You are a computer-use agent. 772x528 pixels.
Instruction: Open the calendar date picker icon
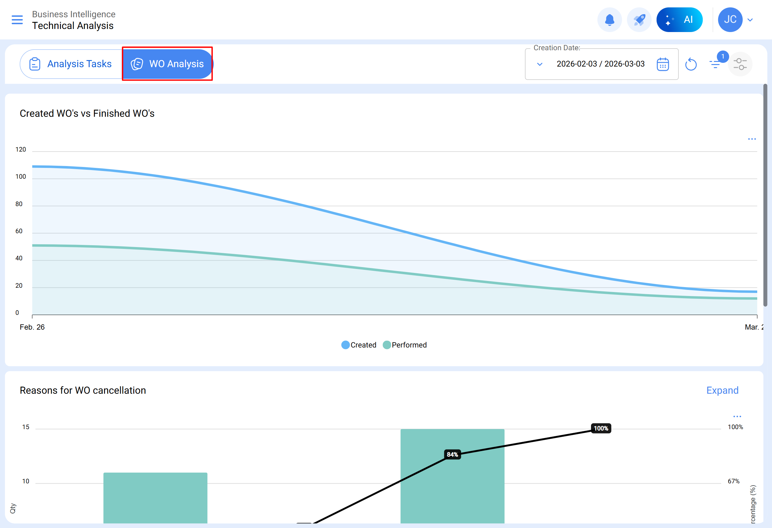pyautogui.click(x=662, y=64)
